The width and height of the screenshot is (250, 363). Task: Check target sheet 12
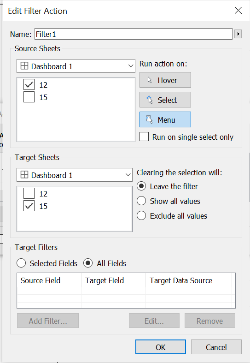coord(29,193)
